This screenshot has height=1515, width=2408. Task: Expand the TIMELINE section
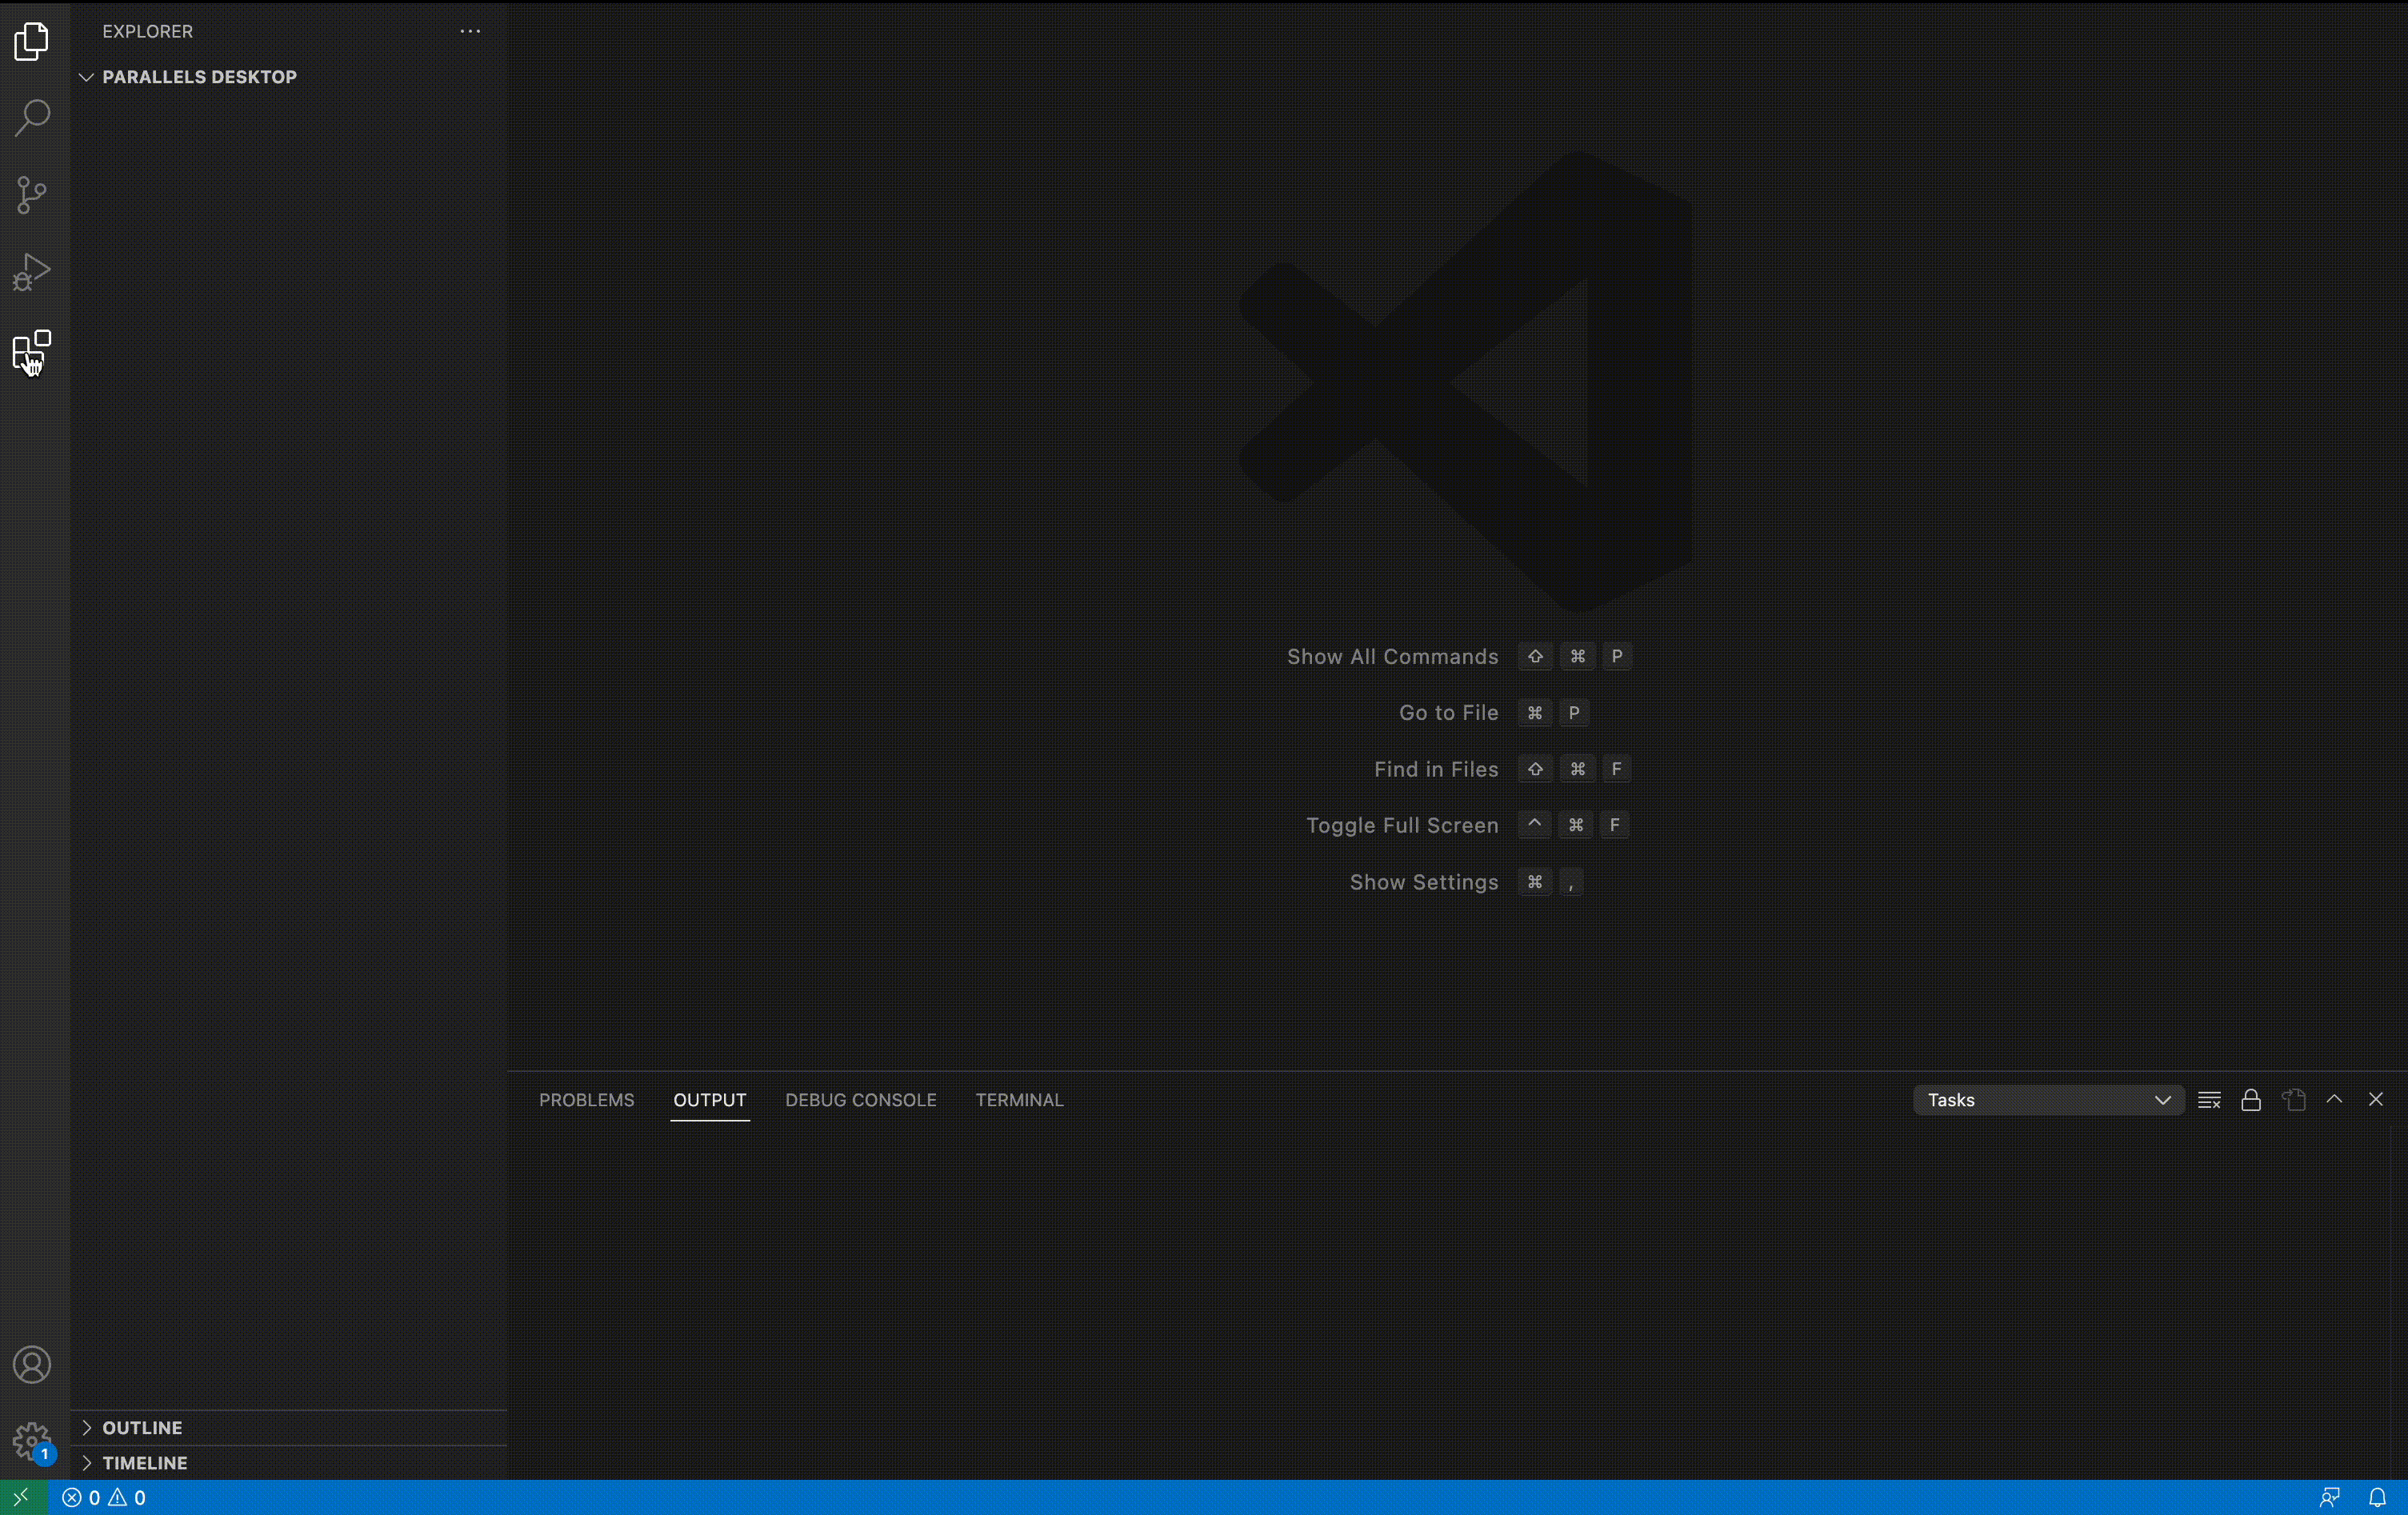[x=144, y=1463]
